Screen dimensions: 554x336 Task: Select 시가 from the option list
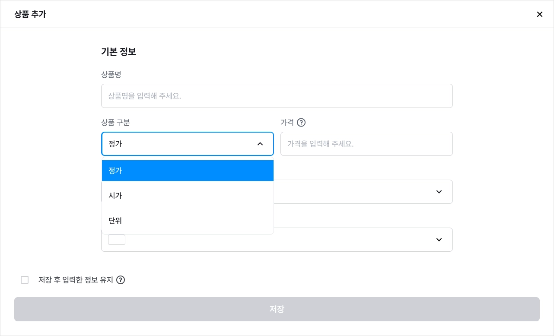pyautogui.click(x=188, y=196)
